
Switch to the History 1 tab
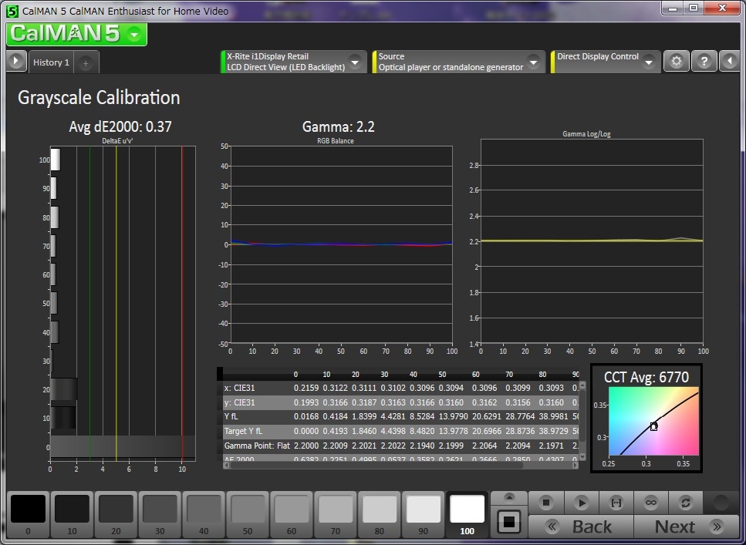51,62
